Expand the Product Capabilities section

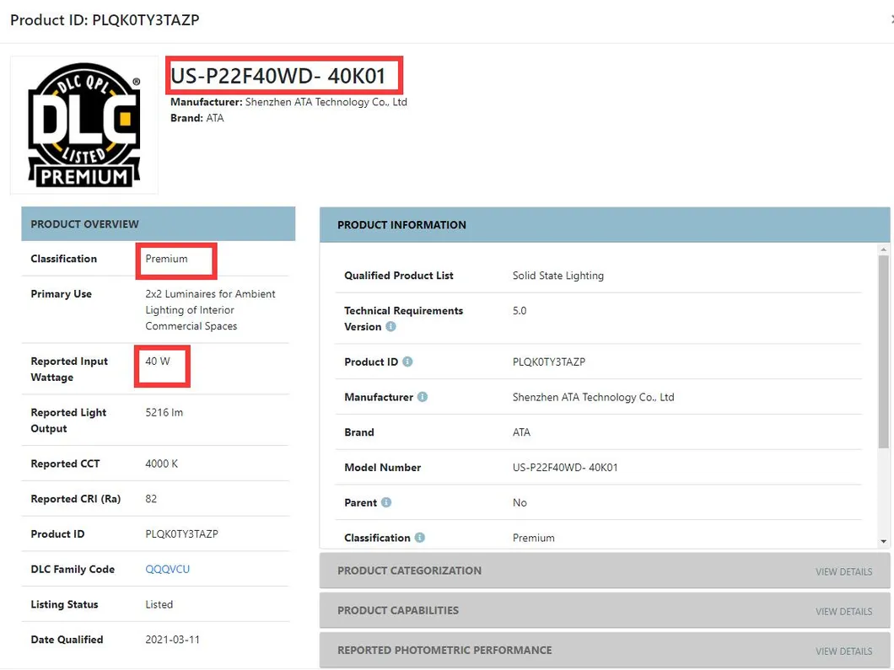(605, 610)
